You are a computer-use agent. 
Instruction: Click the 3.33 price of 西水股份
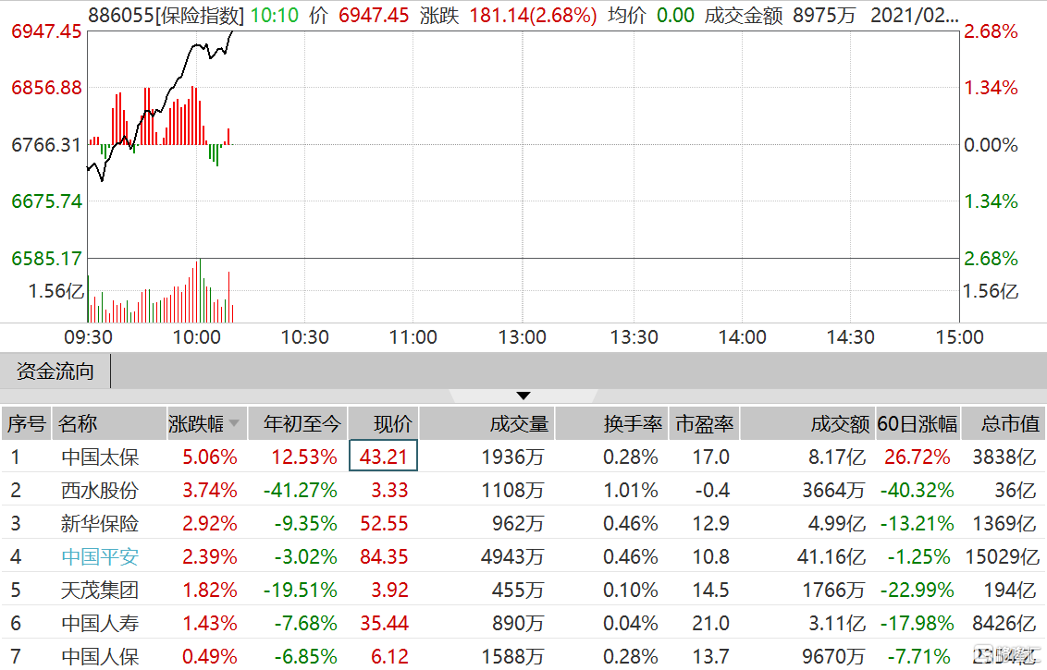[x=389, y=491]
